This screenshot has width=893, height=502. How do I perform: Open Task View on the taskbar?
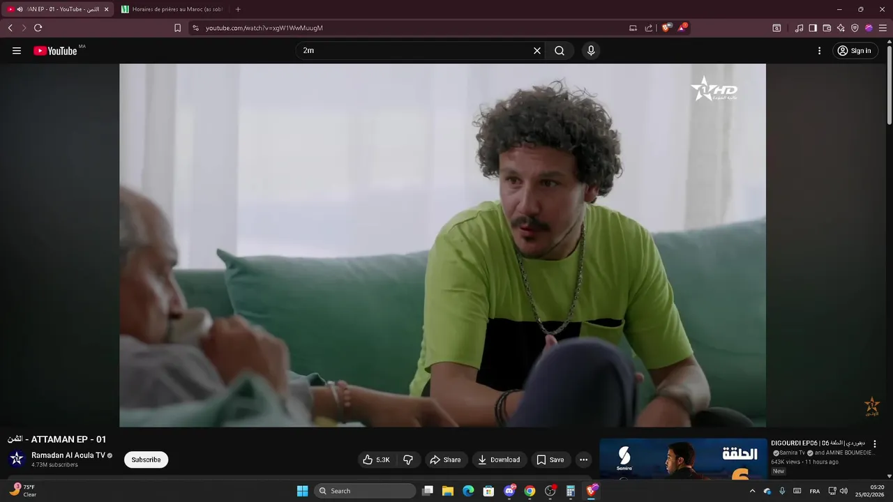point(428,491)
